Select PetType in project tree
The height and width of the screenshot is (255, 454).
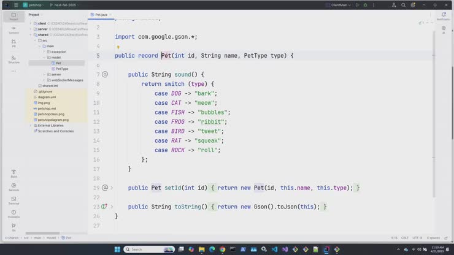point(60,69)
